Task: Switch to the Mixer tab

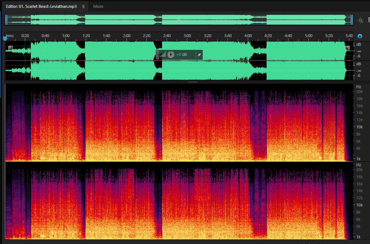Action: pyautogui.click(x=98, y=7)
